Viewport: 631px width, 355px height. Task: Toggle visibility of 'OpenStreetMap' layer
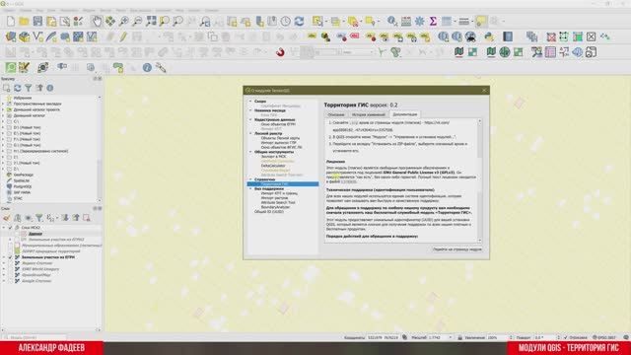click(11, 275)
